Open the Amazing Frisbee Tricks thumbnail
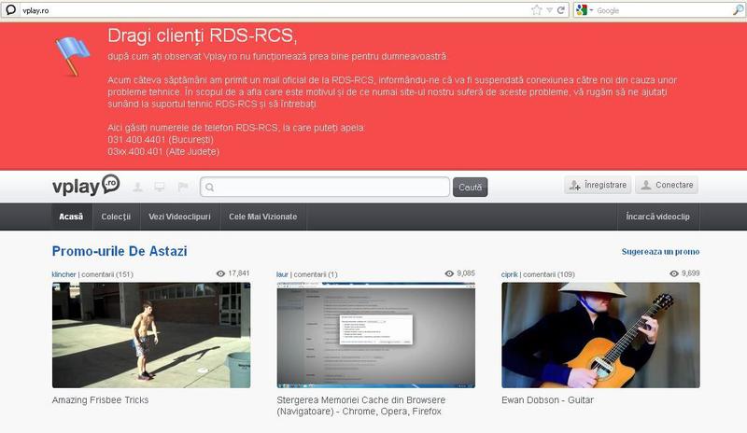The image size is (747, 433). [x=151, y=335]
